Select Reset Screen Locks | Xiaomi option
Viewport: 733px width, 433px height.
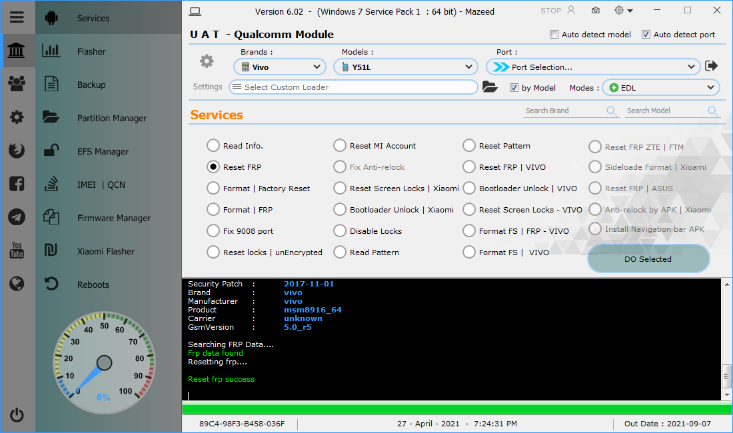[340, 189]
